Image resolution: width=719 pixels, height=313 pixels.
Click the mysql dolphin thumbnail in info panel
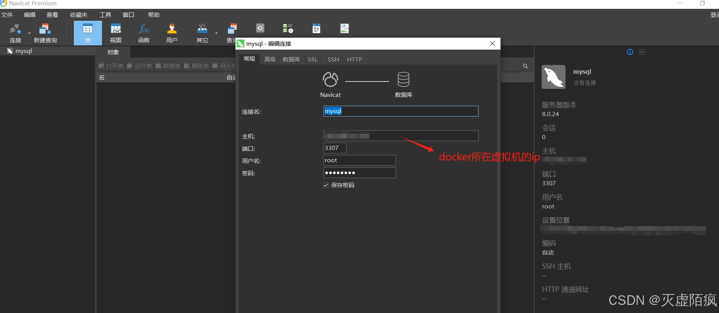554,77
